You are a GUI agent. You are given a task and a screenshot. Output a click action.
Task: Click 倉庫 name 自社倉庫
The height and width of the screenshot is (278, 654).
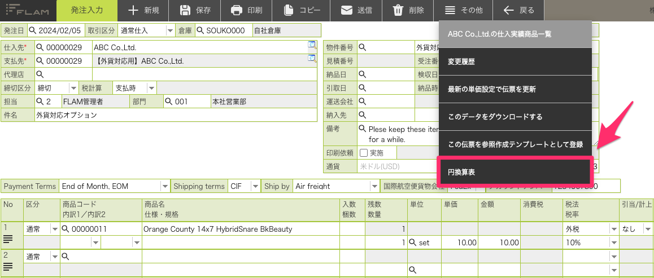click(x=267, y=30)
